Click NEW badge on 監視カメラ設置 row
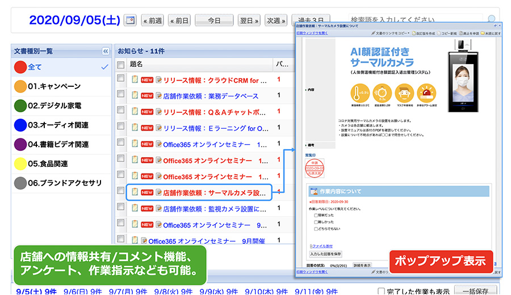The width and height of the screenshot is (511, 295). click(147, 209)
